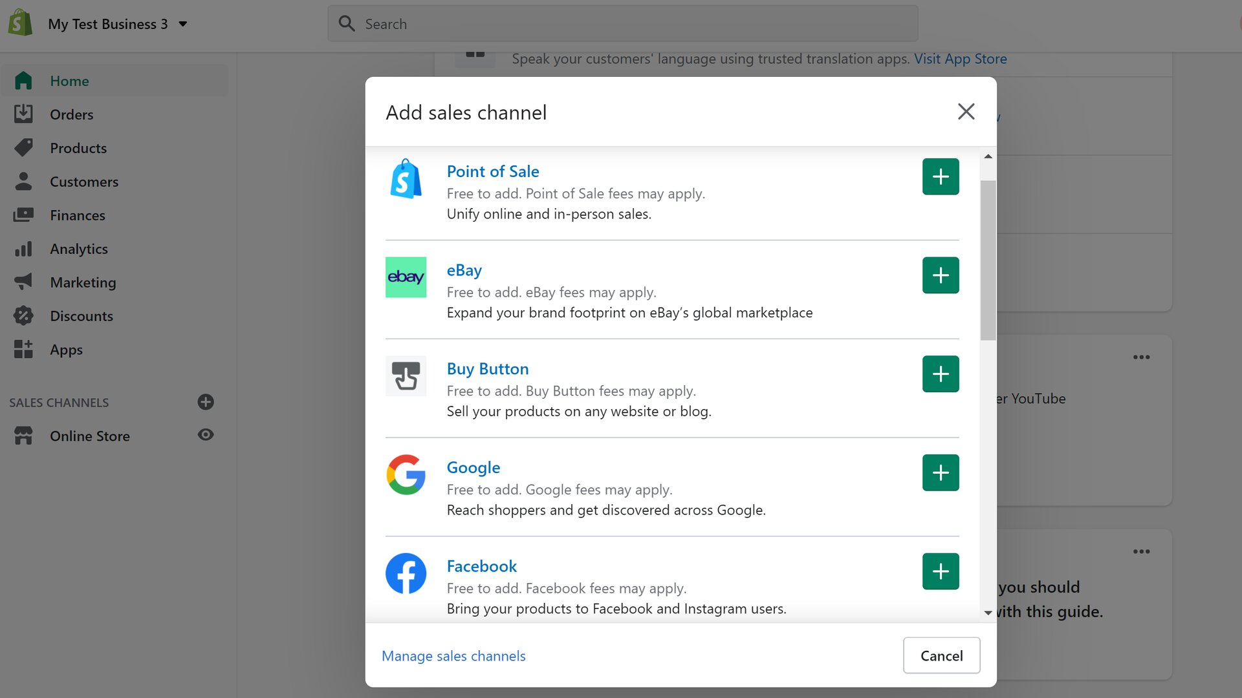The height and width of the screenshot is (698, 1242).
Task: Open the Analytics section in sidebar
Action: click(80, 248)
